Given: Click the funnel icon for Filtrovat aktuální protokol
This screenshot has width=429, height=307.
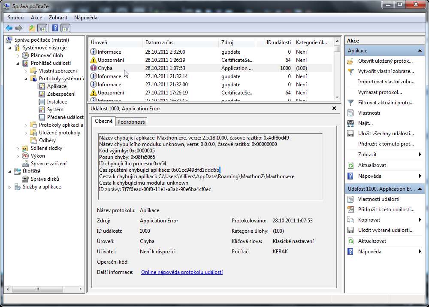Looking at the screenshot, I should [350, 103].
